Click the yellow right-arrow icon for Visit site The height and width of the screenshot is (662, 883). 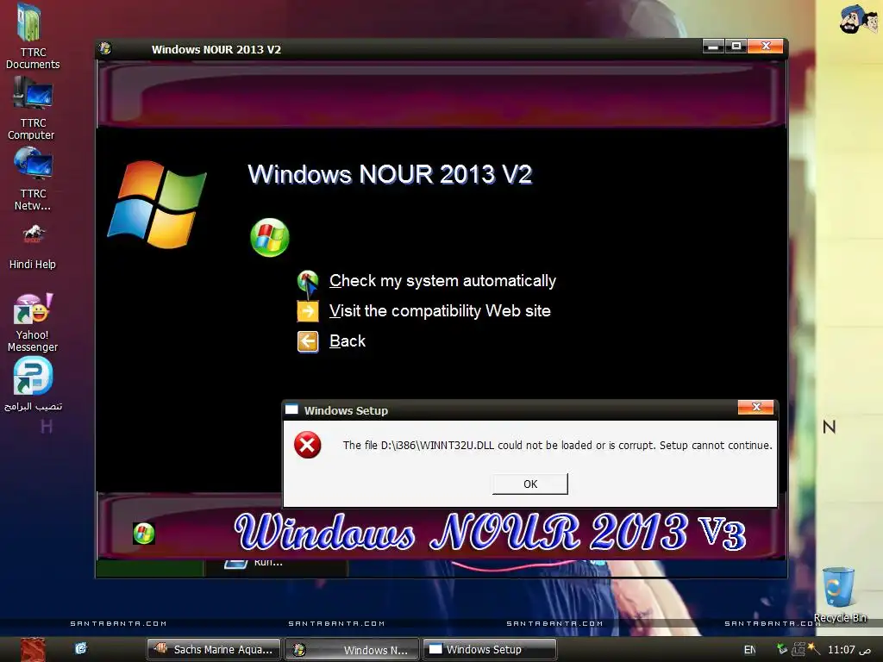[308, 311]
